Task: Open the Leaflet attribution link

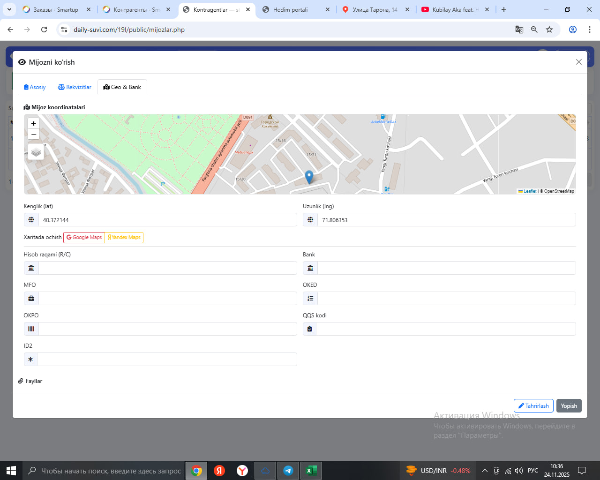Action: 530,191
